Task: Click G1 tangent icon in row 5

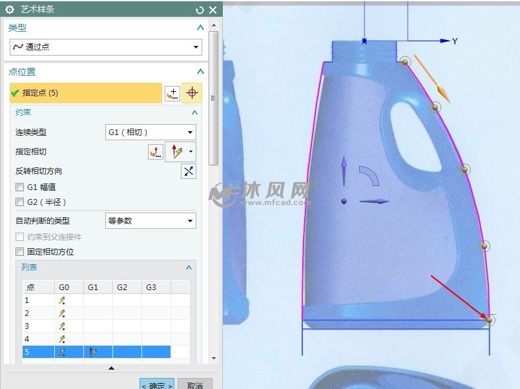Action: [x=92, y=352]
